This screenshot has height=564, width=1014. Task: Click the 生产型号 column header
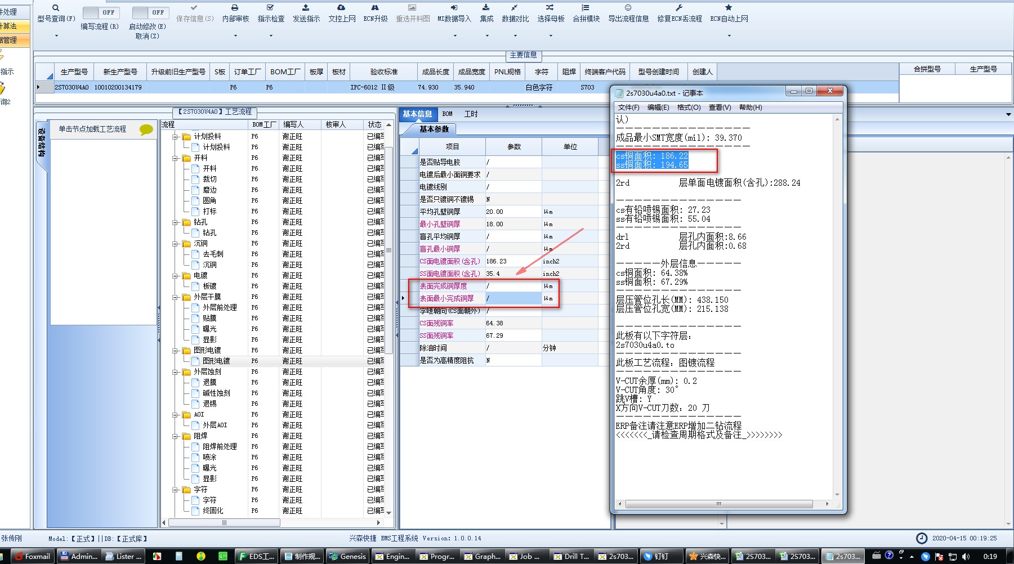[74, 72]
